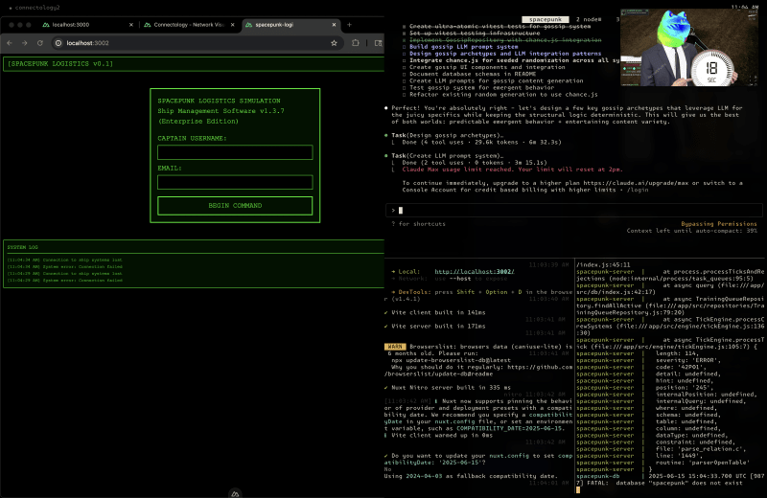Close the spacepunk-logi tab
This screenshot has height=498, width=767.
(x=334, y=25)
